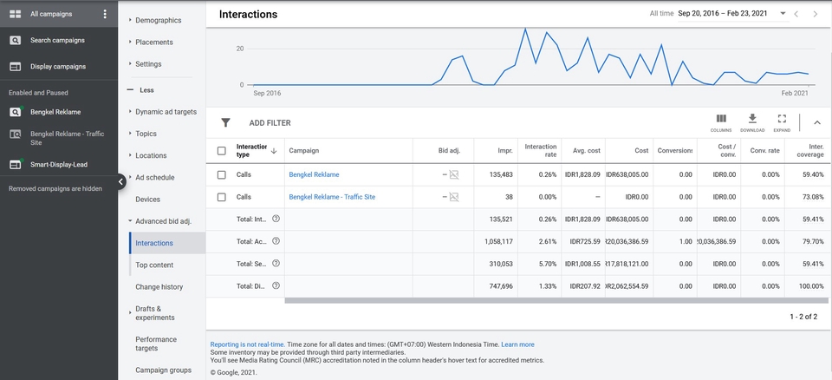Image resolution: width=832 pixels, height=380 pixels.
Task: Expand table with the Expand icon
Action: [782, 119]
